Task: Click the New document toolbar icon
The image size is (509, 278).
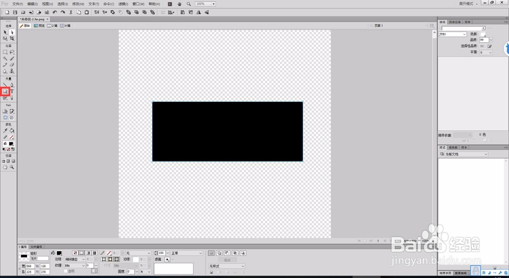Action: point(7,12)
